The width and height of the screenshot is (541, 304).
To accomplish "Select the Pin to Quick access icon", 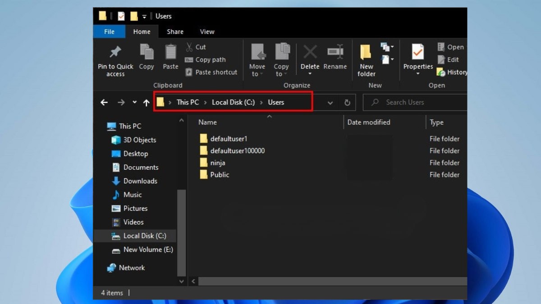I will tap(115, 52).
